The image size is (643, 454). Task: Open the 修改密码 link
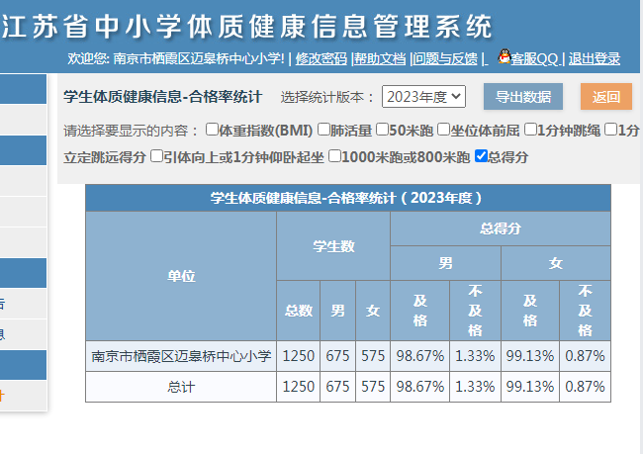321,59
